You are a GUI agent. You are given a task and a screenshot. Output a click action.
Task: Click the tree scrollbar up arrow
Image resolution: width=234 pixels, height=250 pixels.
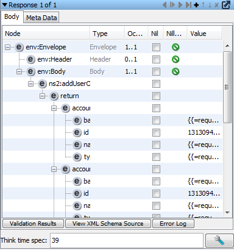tap(227, 46)
